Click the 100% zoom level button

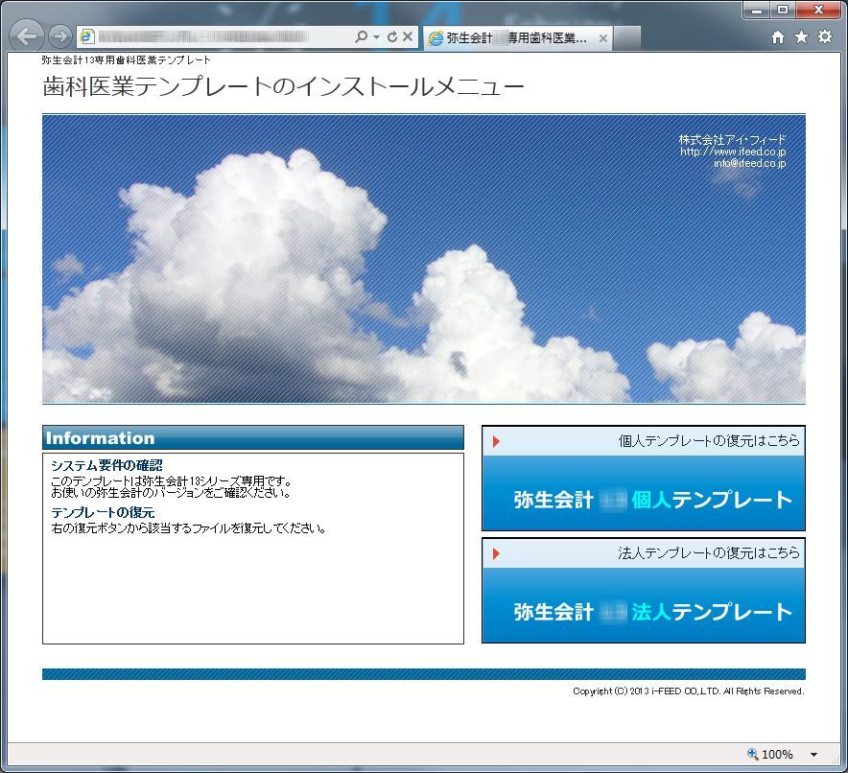pos(770,755)
